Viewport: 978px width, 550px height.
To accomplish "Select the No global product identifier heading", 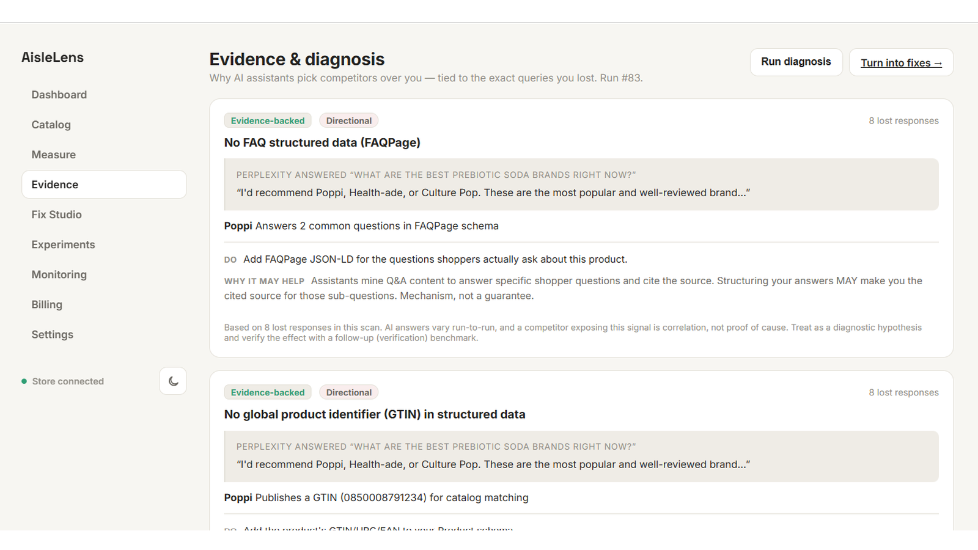I will 375,414.
